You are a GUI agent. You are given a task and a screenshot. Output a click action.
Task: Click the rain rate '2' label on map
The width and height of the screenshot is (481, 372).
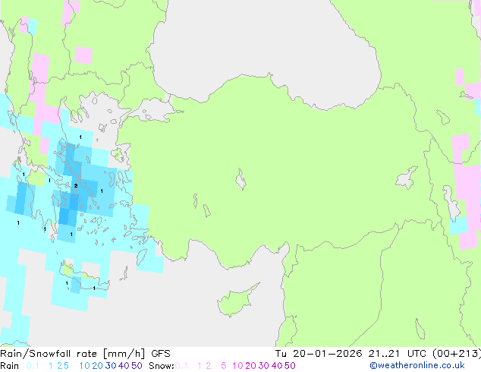click(76, 186)
